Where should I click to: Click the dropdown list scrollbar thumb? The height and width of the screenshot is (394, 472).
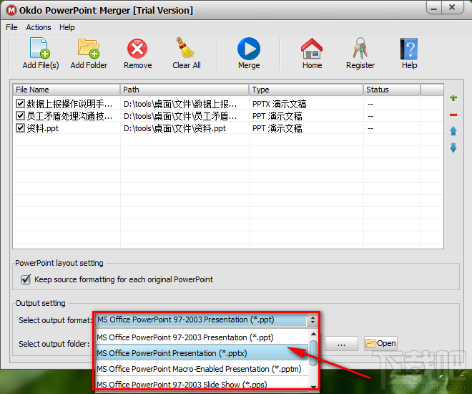click(313, 352)
